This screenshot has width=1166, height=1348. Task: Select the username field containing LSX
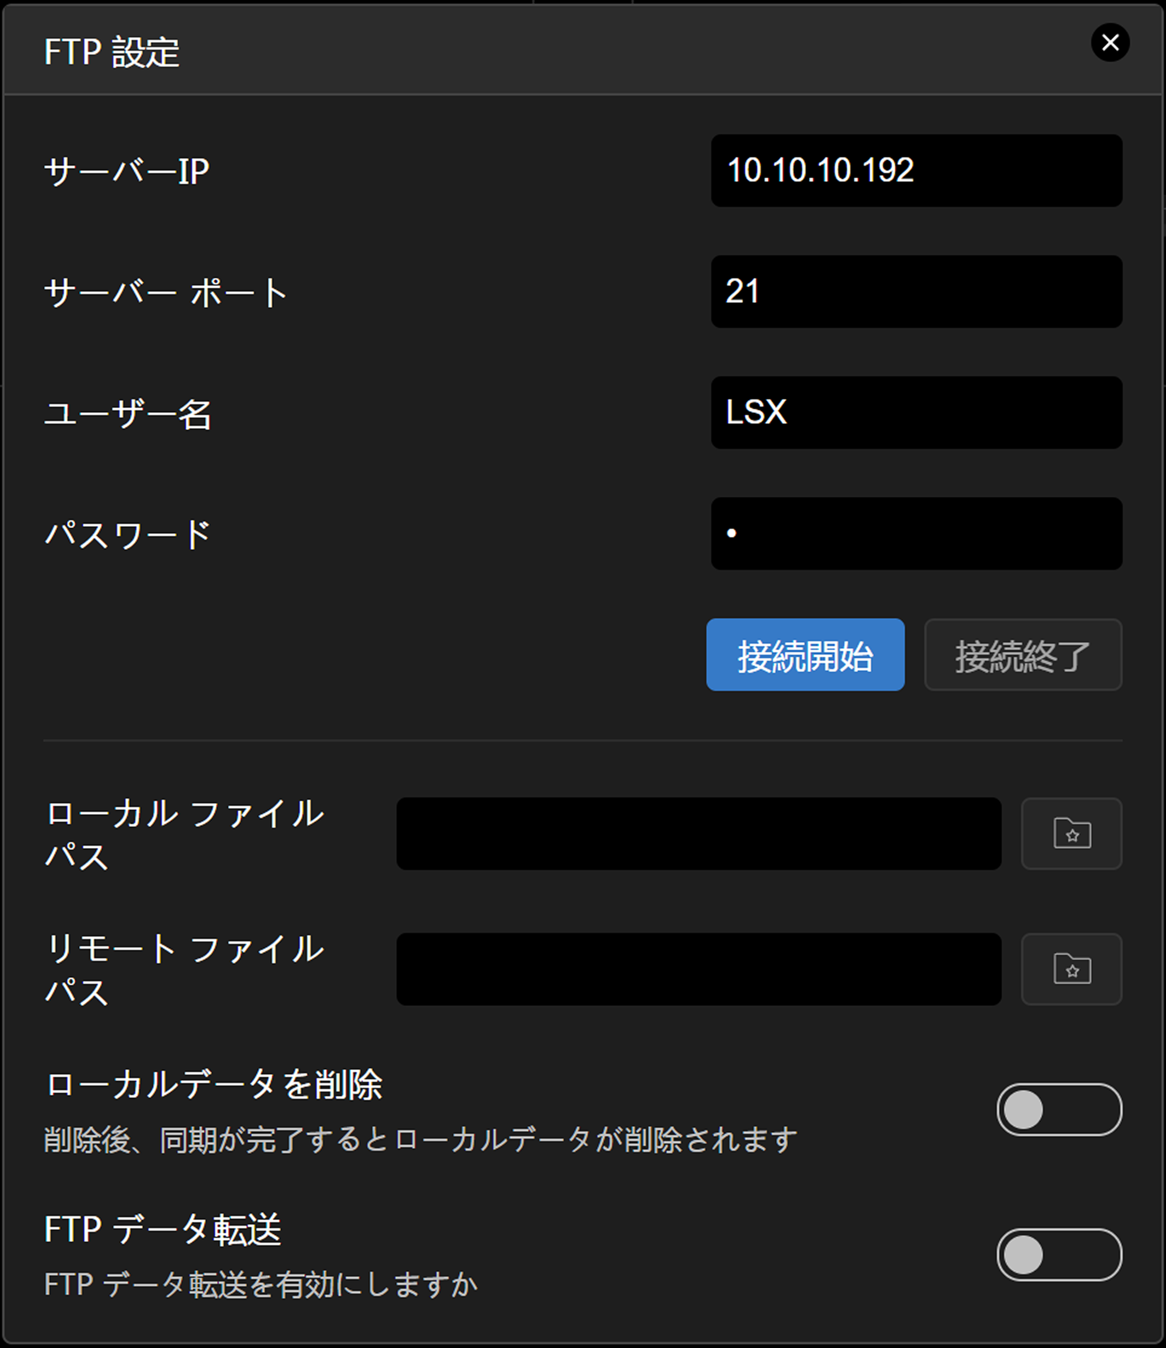click(916, 413)
